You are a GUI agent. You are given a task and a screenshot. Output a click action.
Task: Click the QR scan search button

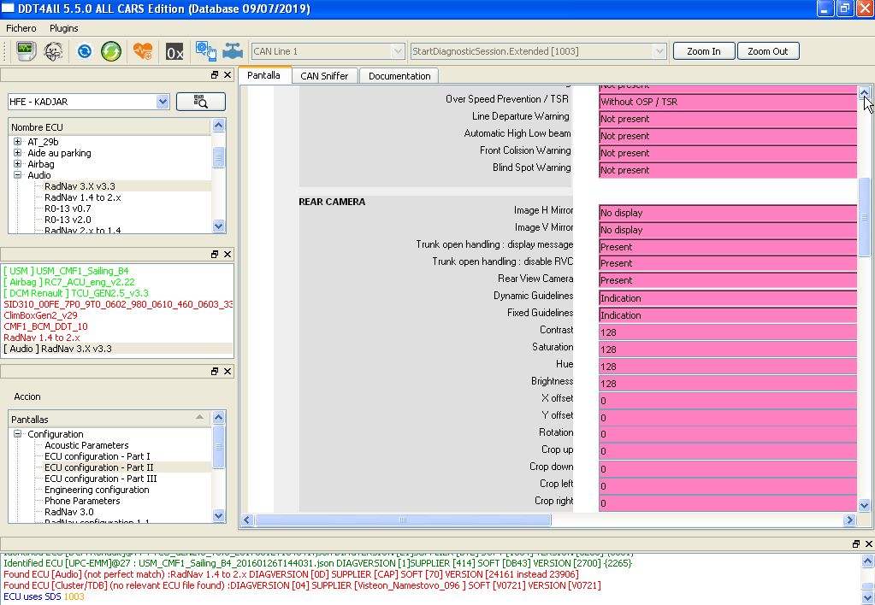click(x=201, y=102)
